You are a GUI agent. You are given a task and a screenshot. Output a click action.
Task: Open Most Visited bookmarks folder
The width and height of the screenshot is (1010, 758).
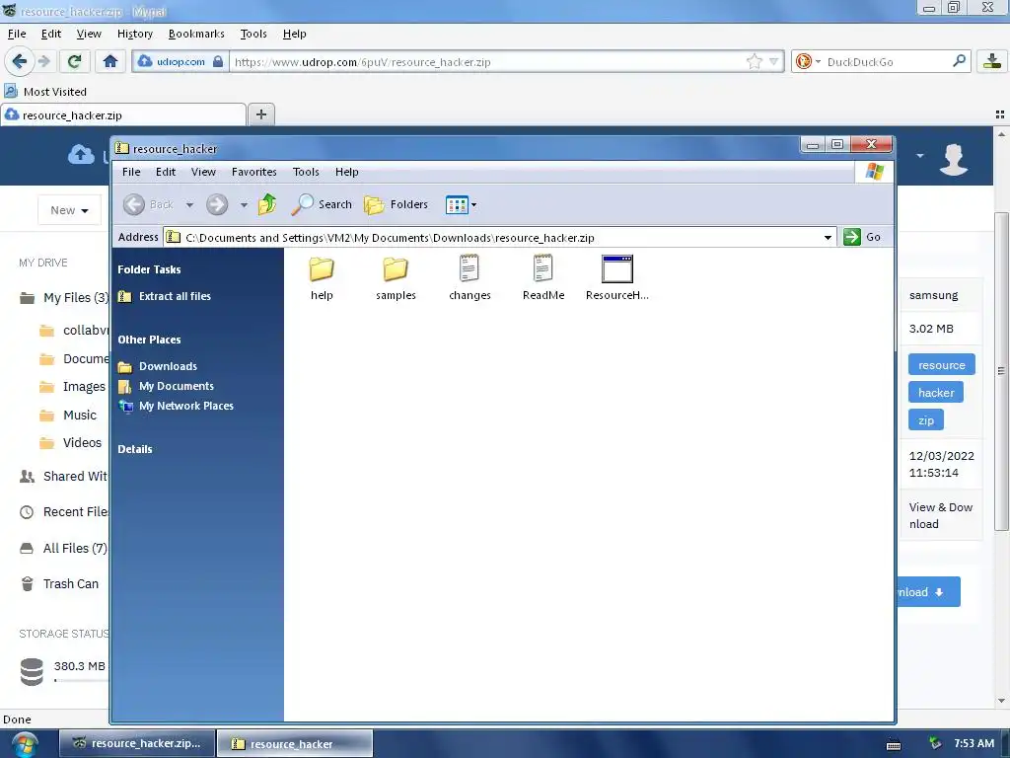click(45, 92)
